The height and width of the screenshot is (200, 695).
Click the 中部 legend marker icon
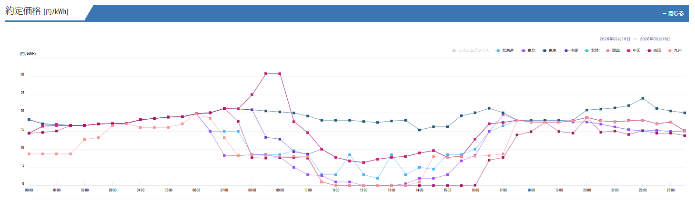click(x=566, y=50)
